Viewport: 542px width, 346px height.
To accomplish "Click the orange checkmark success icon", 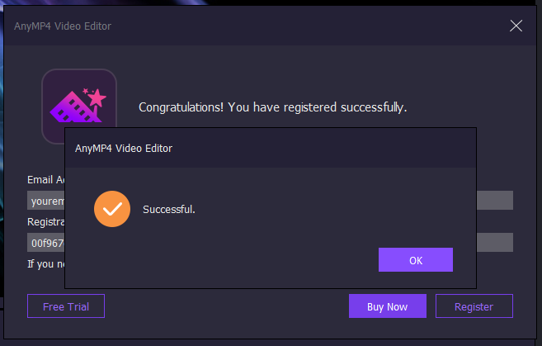I will point(112,209).
